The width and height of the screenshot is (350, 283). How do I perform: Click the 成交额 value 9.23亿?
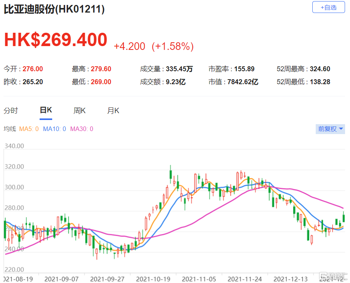(x=176, y=82)
